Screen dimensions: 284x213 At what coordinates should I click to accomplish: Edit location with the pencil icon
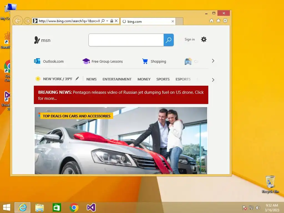(x=77, y=78)
